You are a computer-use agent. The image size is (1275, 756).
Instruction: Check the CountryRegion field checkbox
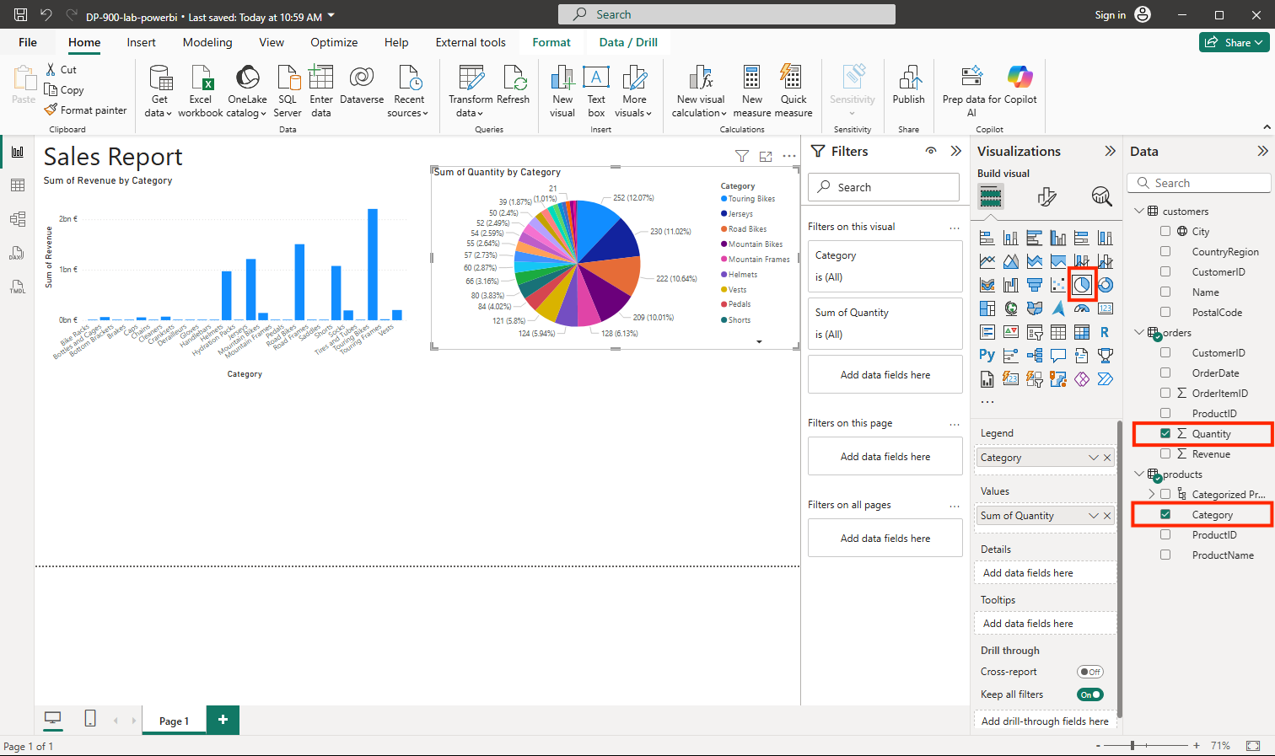(1165, 251)
